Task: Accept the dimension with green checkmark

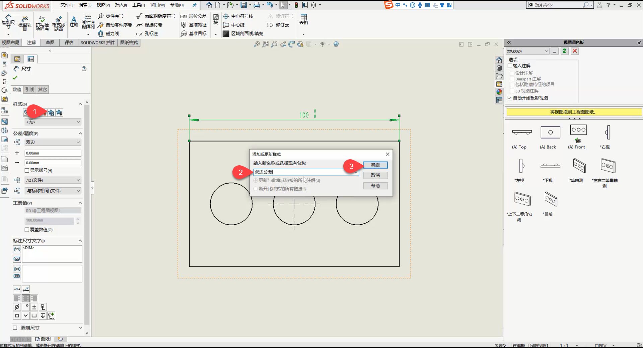Action: (x=15, y=78)
